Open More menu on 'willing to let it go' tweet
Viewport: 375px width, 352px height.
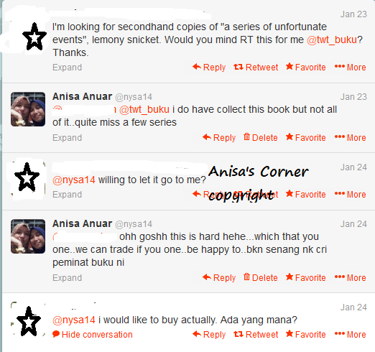350,195
